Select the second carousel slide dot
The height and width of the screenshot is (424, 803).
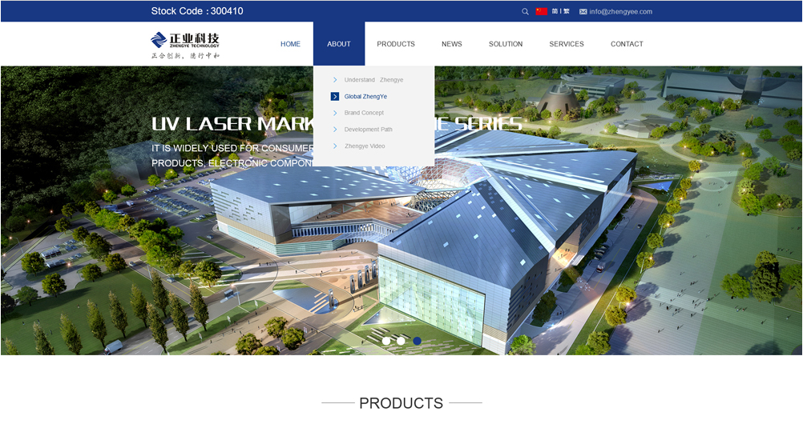tap(401, 341)
